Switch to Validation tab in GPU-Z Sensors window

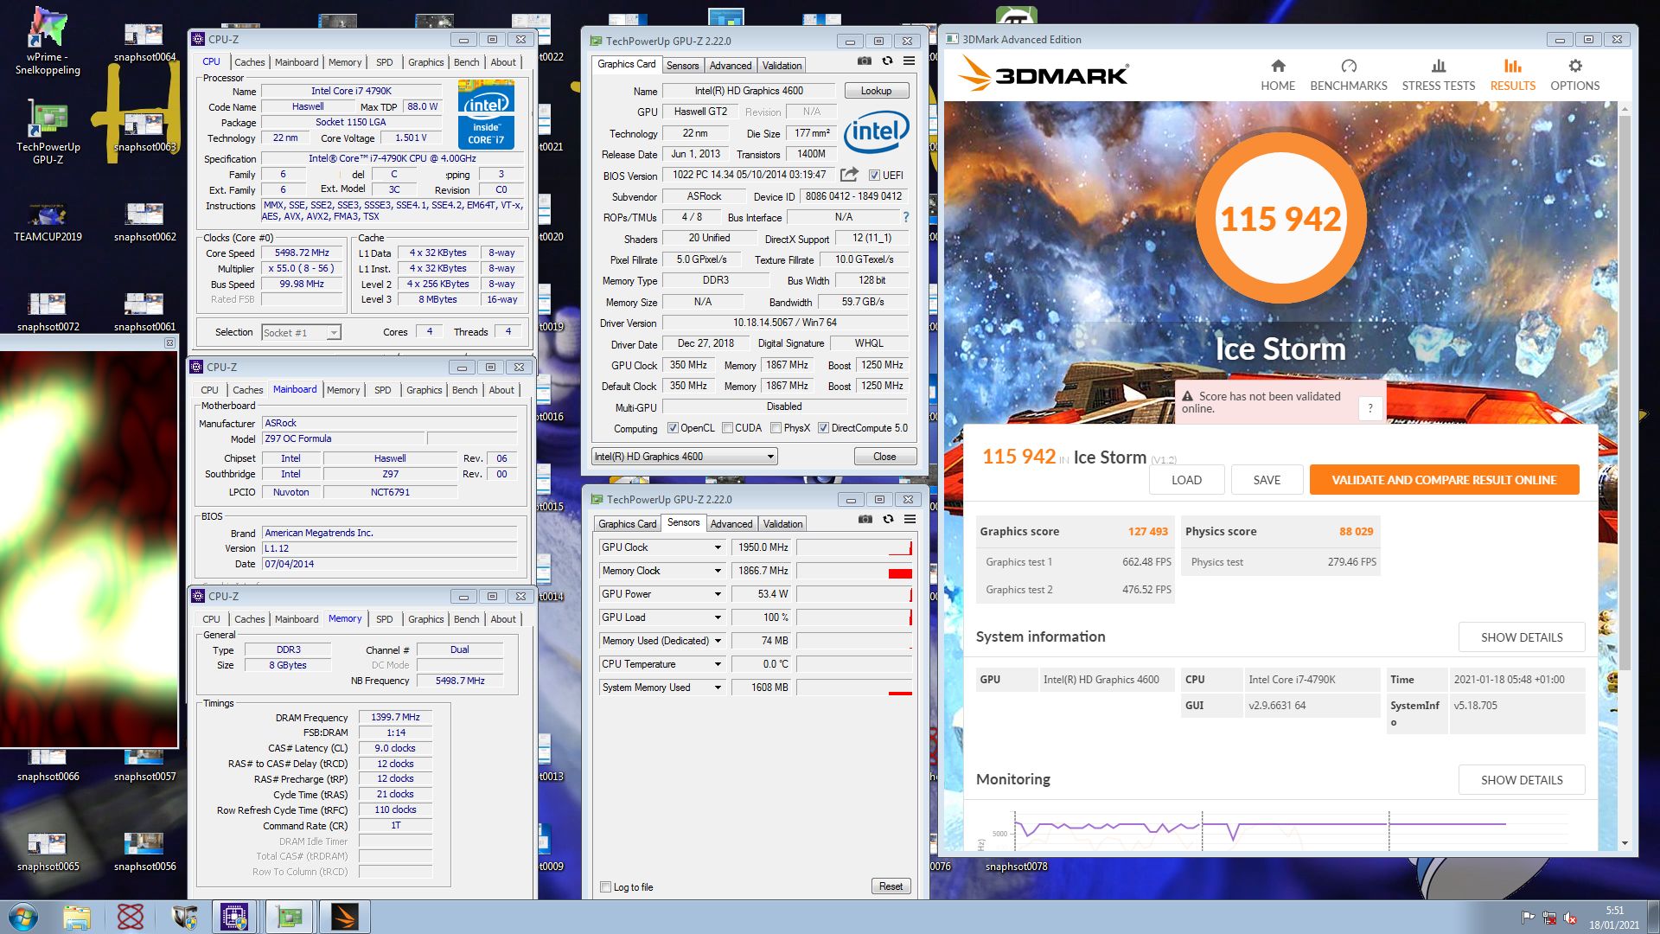(782, 524)
